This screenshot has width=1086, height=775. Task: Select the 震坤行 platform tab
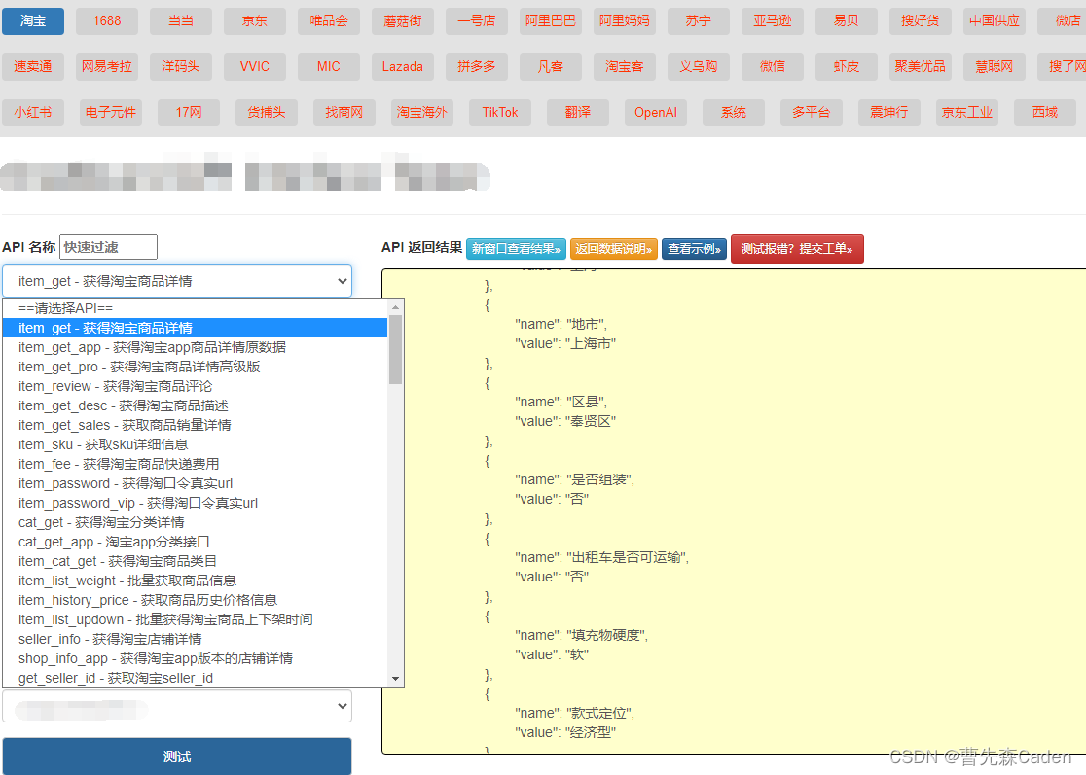[889, 112]
